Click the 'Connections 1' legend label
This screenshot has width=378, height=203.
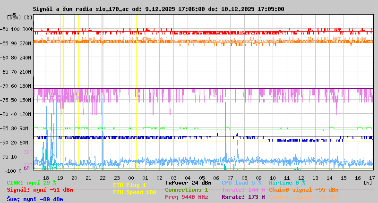[186, 190]
